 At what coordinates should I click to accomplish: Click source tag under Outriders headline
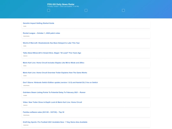point(25,95)
